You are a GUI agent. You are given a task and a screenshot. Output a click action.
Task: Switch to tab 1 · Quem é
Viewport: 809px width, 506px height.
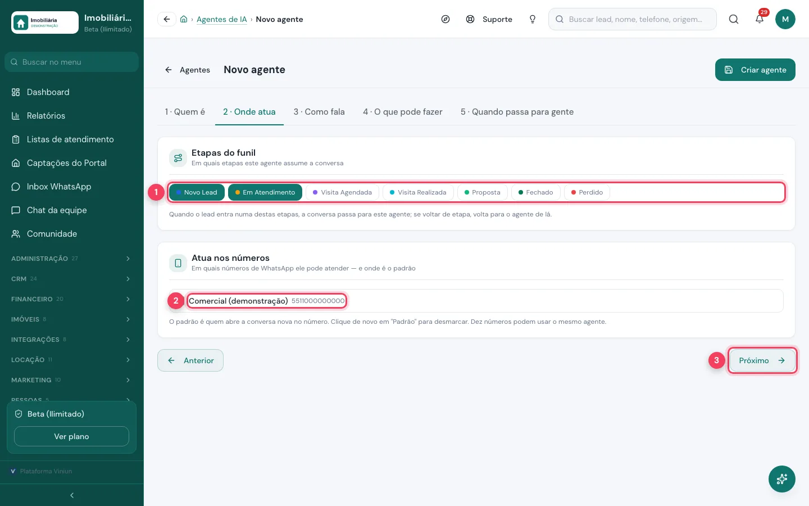click(x=185, y=112)
